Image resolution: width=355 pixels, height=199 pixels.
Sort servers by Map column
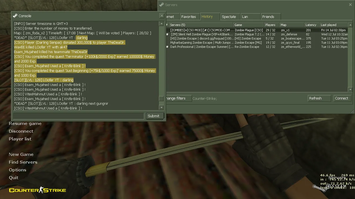[292, 25]
